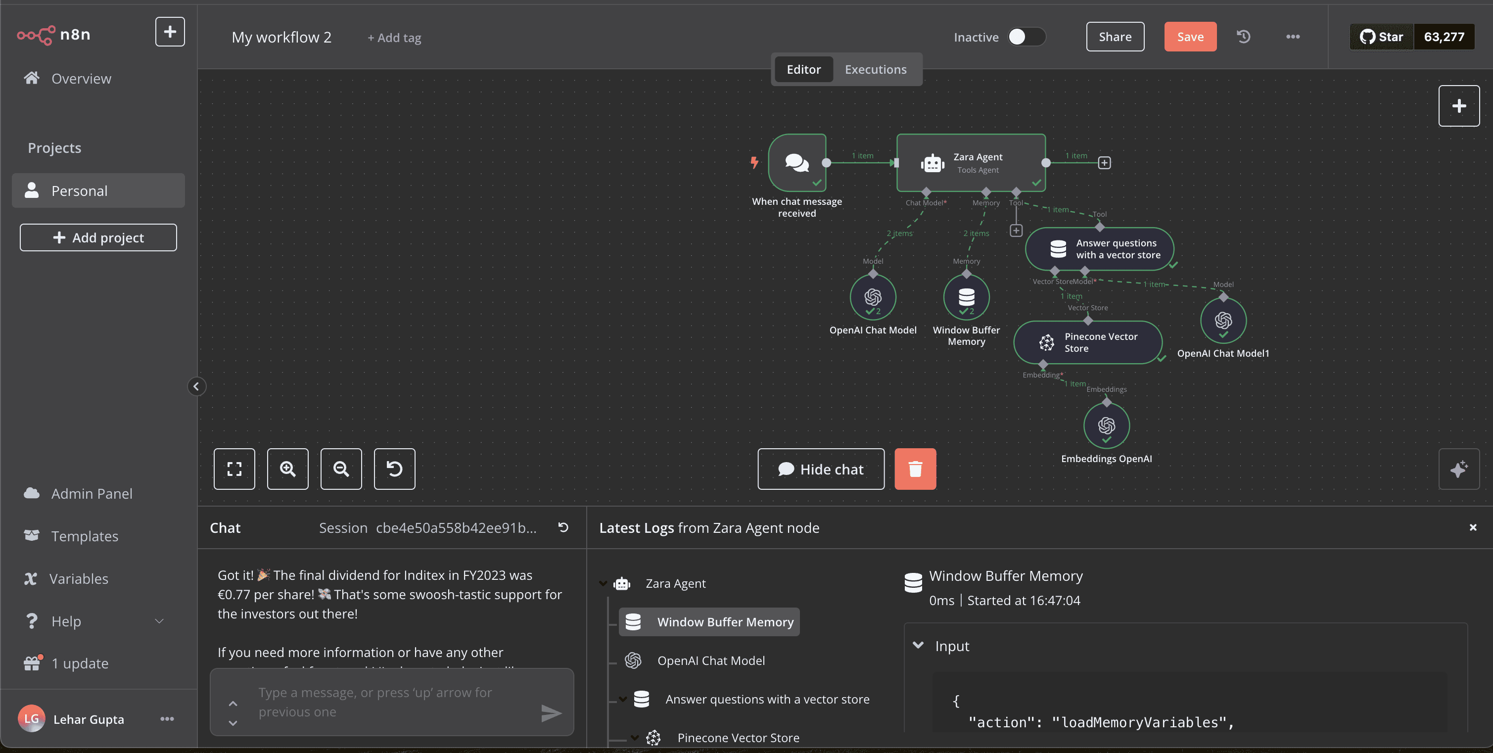Collapse the Pinecone Vector Store log entry
Viewport: 1493px width, 753px height.
point(635,738)
